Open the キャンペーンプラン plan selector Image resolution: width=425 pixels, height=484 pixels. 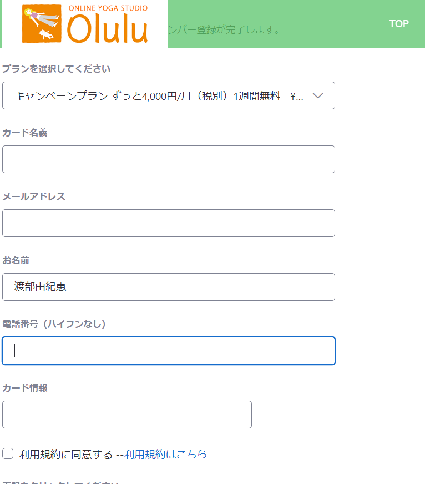(x=161, y=95)
